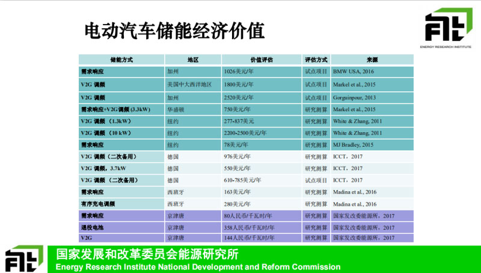Click the 评估方式 column header

316,60
